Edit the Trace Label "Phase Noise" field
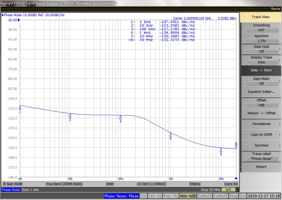Screen dimensions: 282x200 coord(261,159)
